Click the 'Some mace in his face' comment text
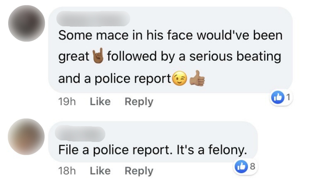This screenshot has width=311, height=181. (170, 57)
